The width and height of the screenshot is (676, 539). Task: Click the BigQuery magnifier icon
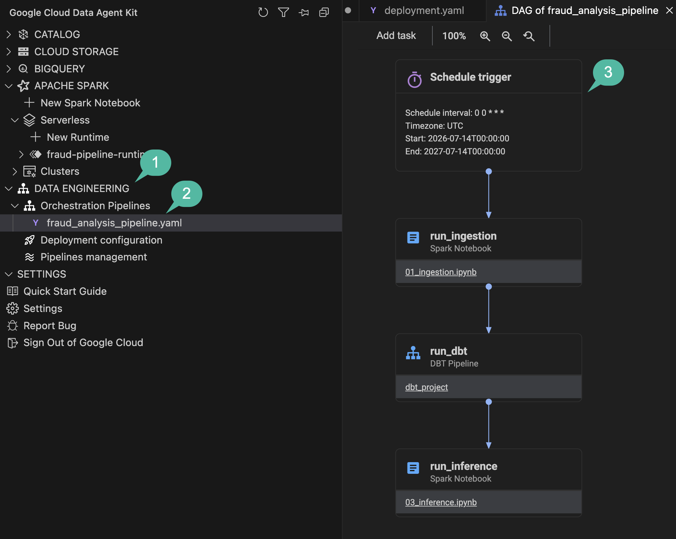tap(23, 69)
